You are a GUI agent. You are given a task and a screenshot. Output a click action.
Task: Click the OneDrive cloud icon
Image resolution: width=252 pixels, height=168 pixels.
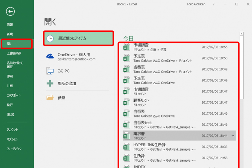(50, 56)
